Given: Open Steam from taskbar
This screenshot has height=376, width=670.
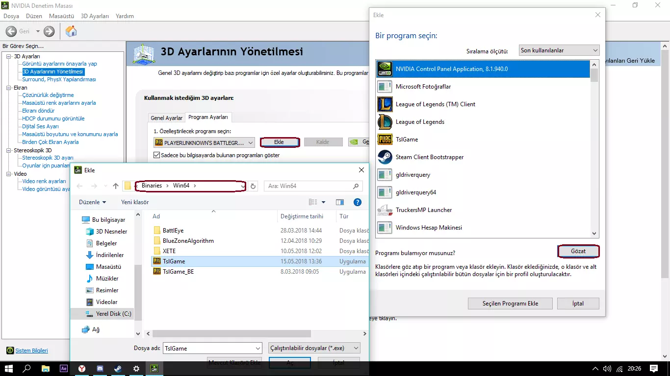Looking at the screenshot, I should [x=118, y=368].
